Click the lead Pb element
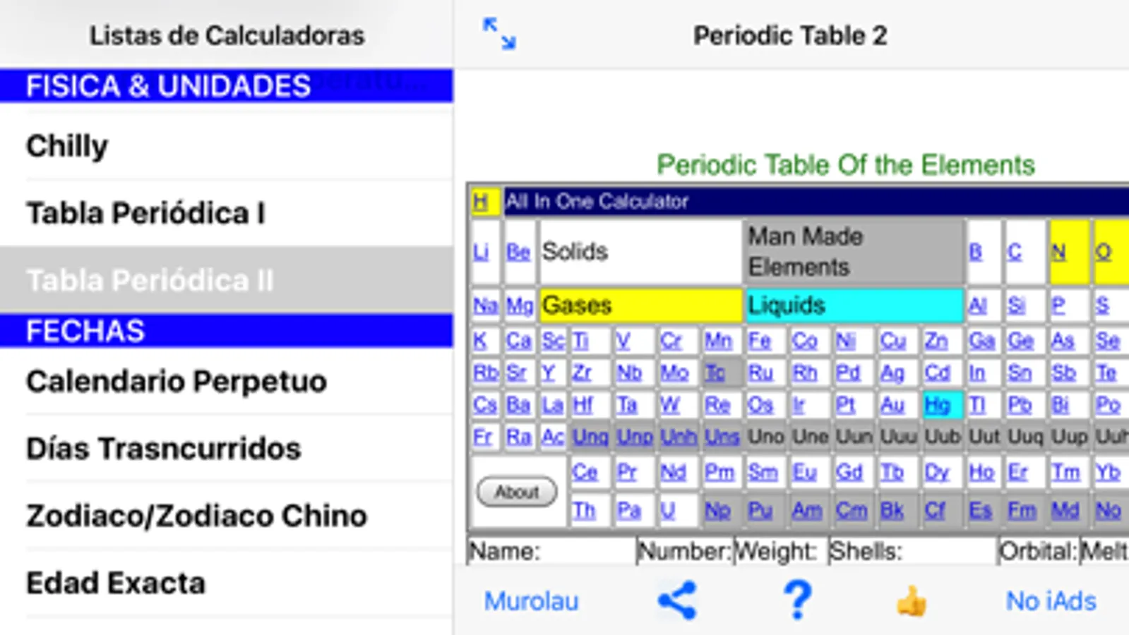Image resolution: width=1129 pixels, height=635 pixels. point(1020,404)
